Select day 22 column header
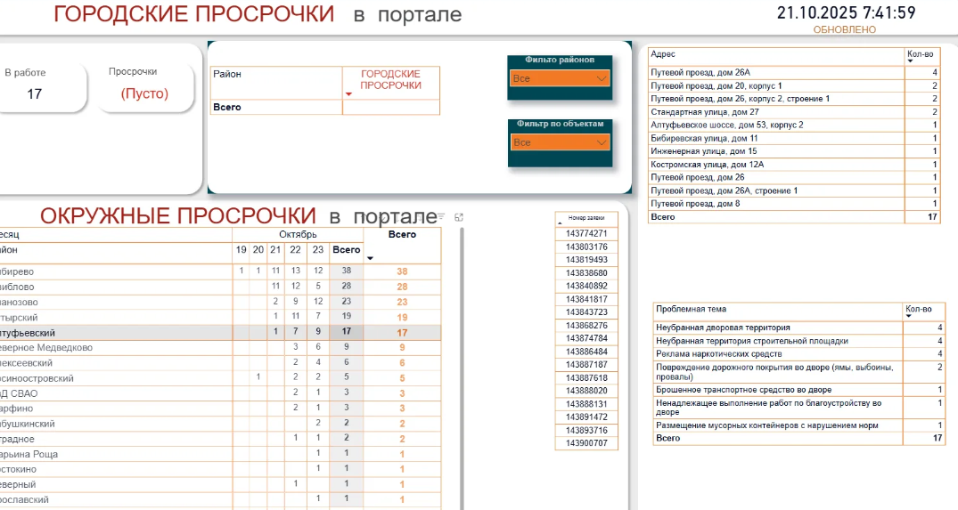This screenshot has height=510, width=958. point(296,249)
